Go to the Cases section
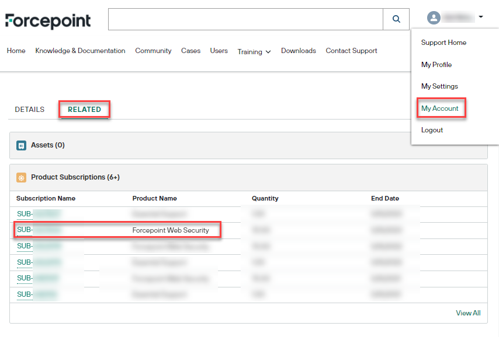The width and height of the screenshot is (499, 337). tap(190, 51)
